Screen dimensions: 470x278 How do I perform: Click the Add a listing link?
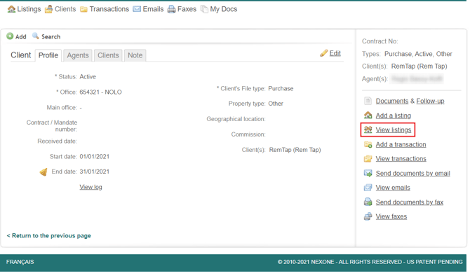click(394, 116)
